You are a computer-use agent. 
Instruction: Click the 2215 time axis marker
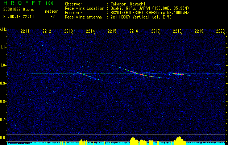112,31
